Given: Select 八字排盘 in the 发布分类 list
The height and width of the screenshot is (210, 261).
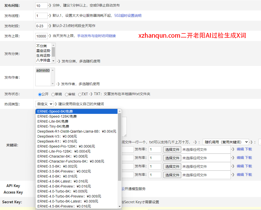Looking at the screenshot, I should 43,60.
